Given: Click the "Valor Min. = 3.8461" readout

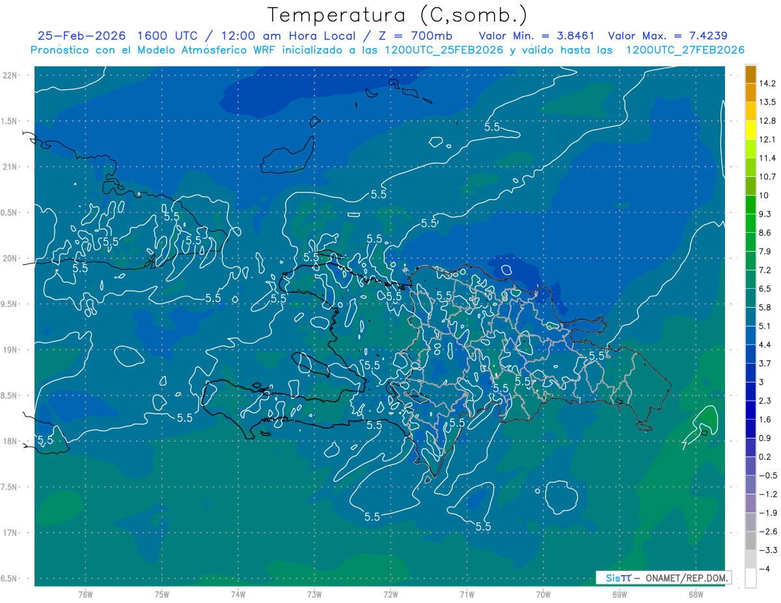Looking at the screenshot, I should click(x=536, y=36).
